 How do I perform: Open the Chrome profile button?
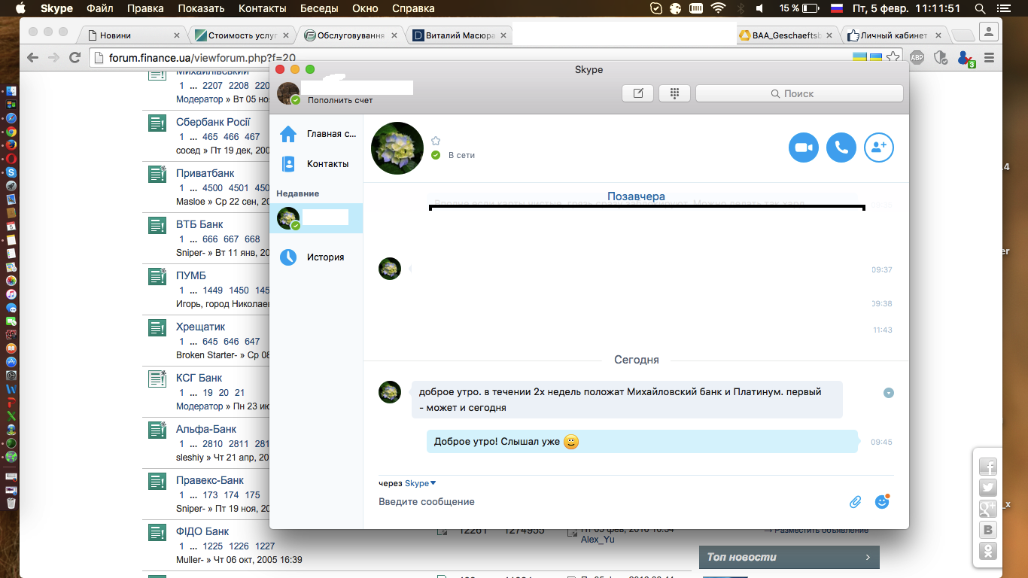point(989,32)
